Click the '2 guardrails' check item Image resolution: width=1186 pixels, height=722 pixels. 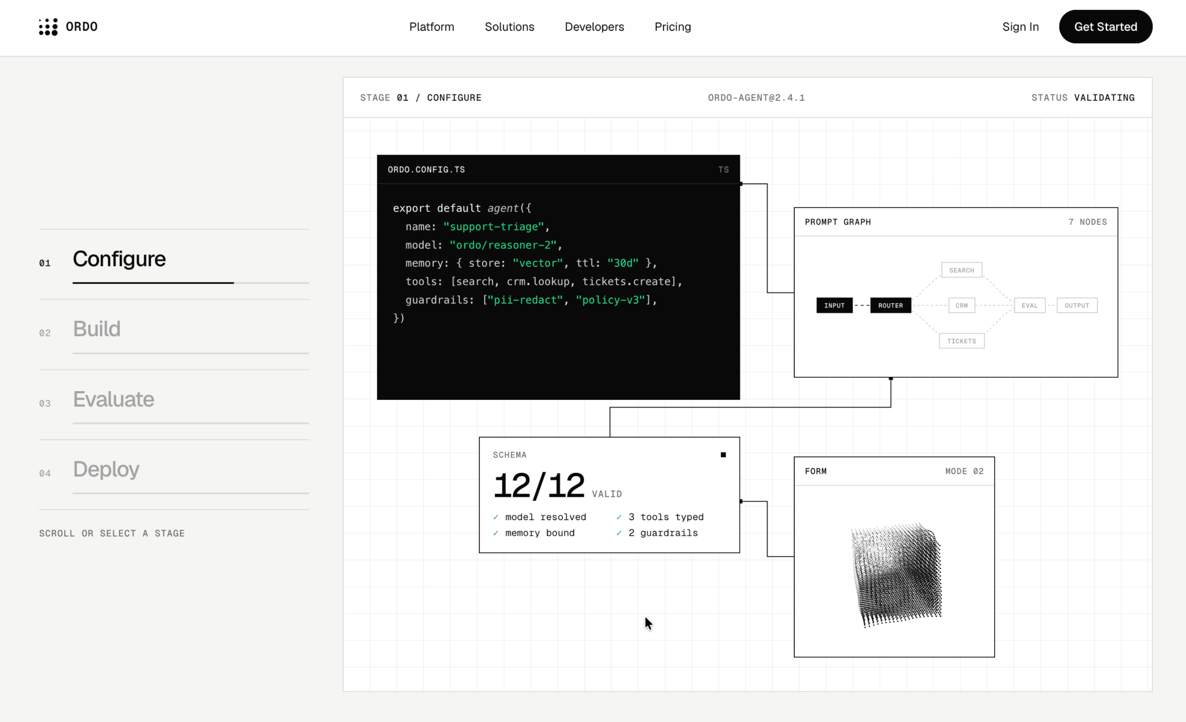coord(657,533)
